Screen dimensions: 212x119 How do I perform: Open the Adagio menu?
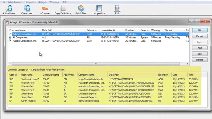pos(42,2)
